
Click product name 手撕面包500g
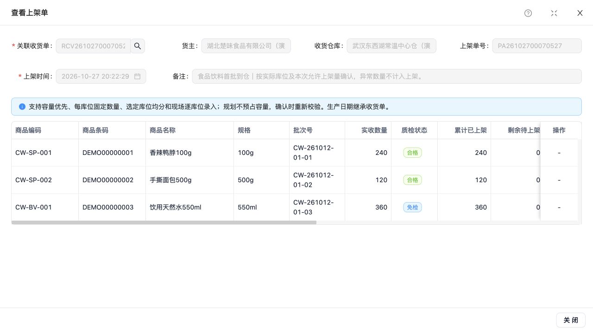point(170,180)
